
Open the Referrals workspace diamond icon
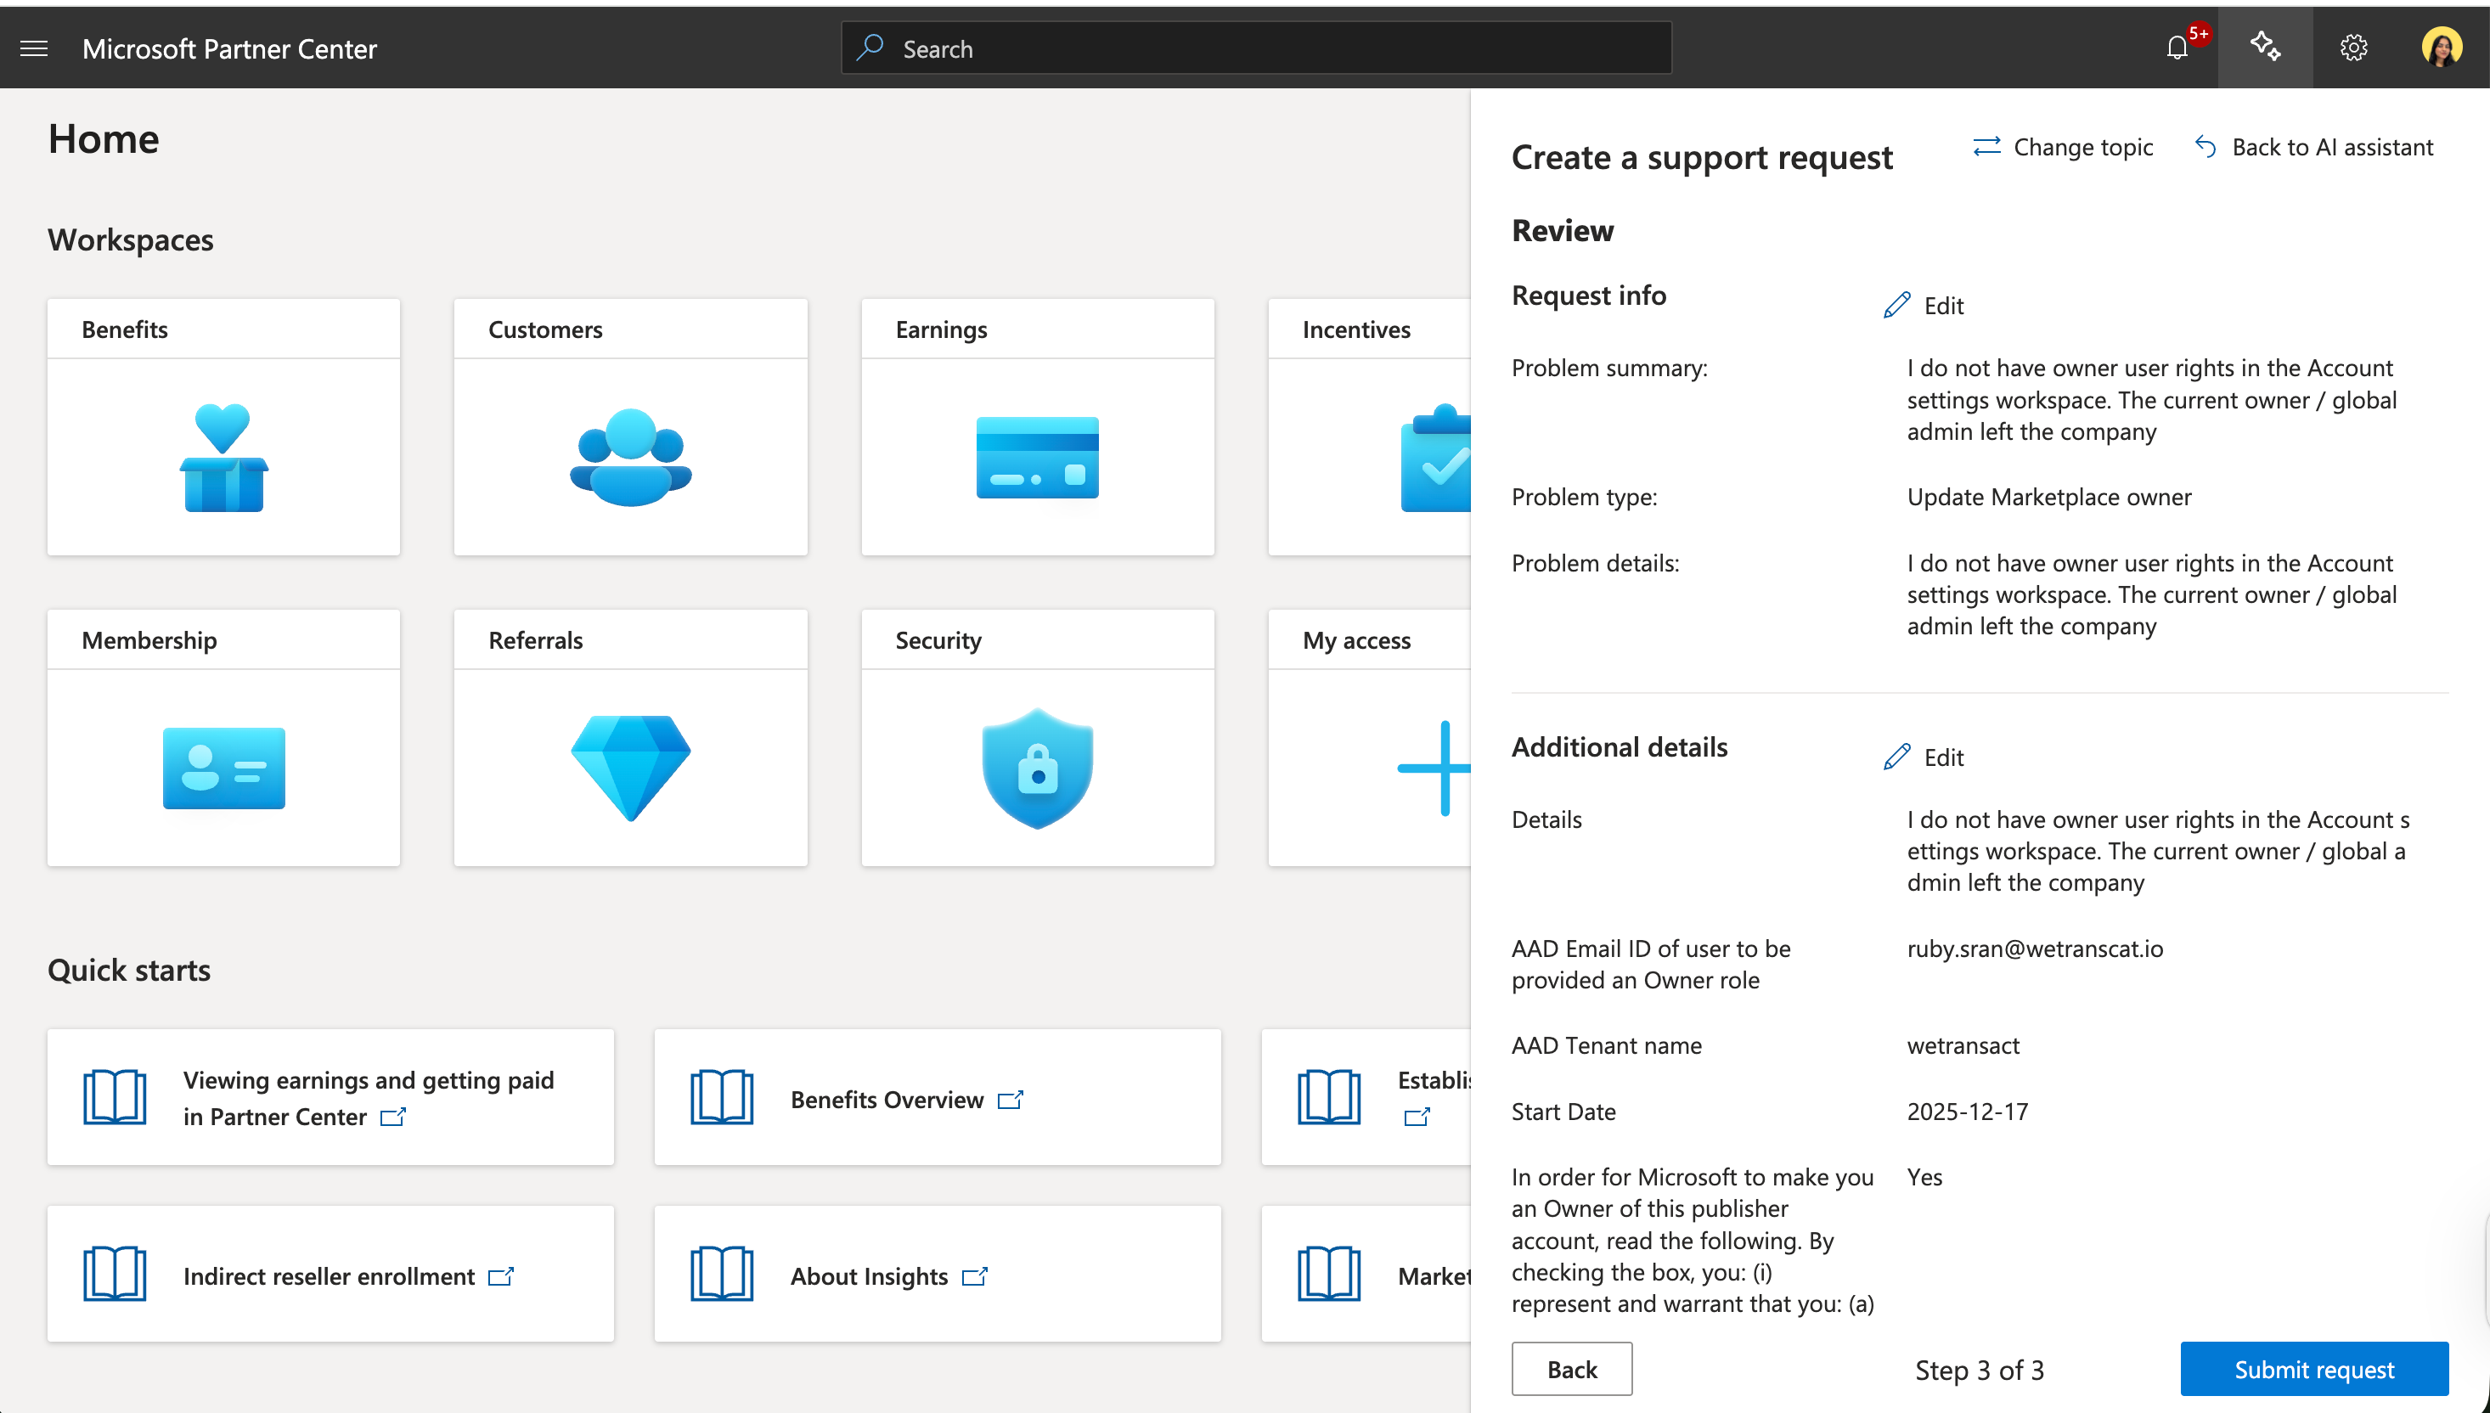click(x=631, y=768)
